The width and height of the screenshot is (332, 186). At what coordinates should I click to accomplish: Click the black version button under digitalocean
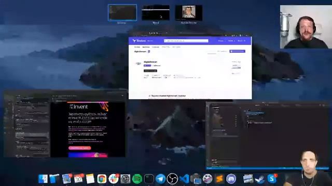pyautogui.click(x=150, y=71)
